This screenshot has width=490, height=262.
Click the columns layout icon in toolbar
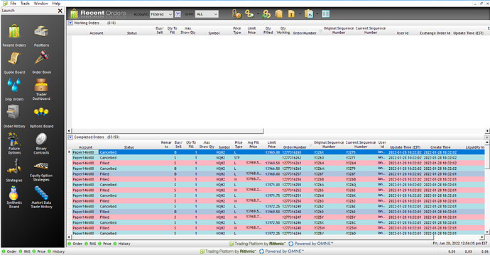(326, 13)
